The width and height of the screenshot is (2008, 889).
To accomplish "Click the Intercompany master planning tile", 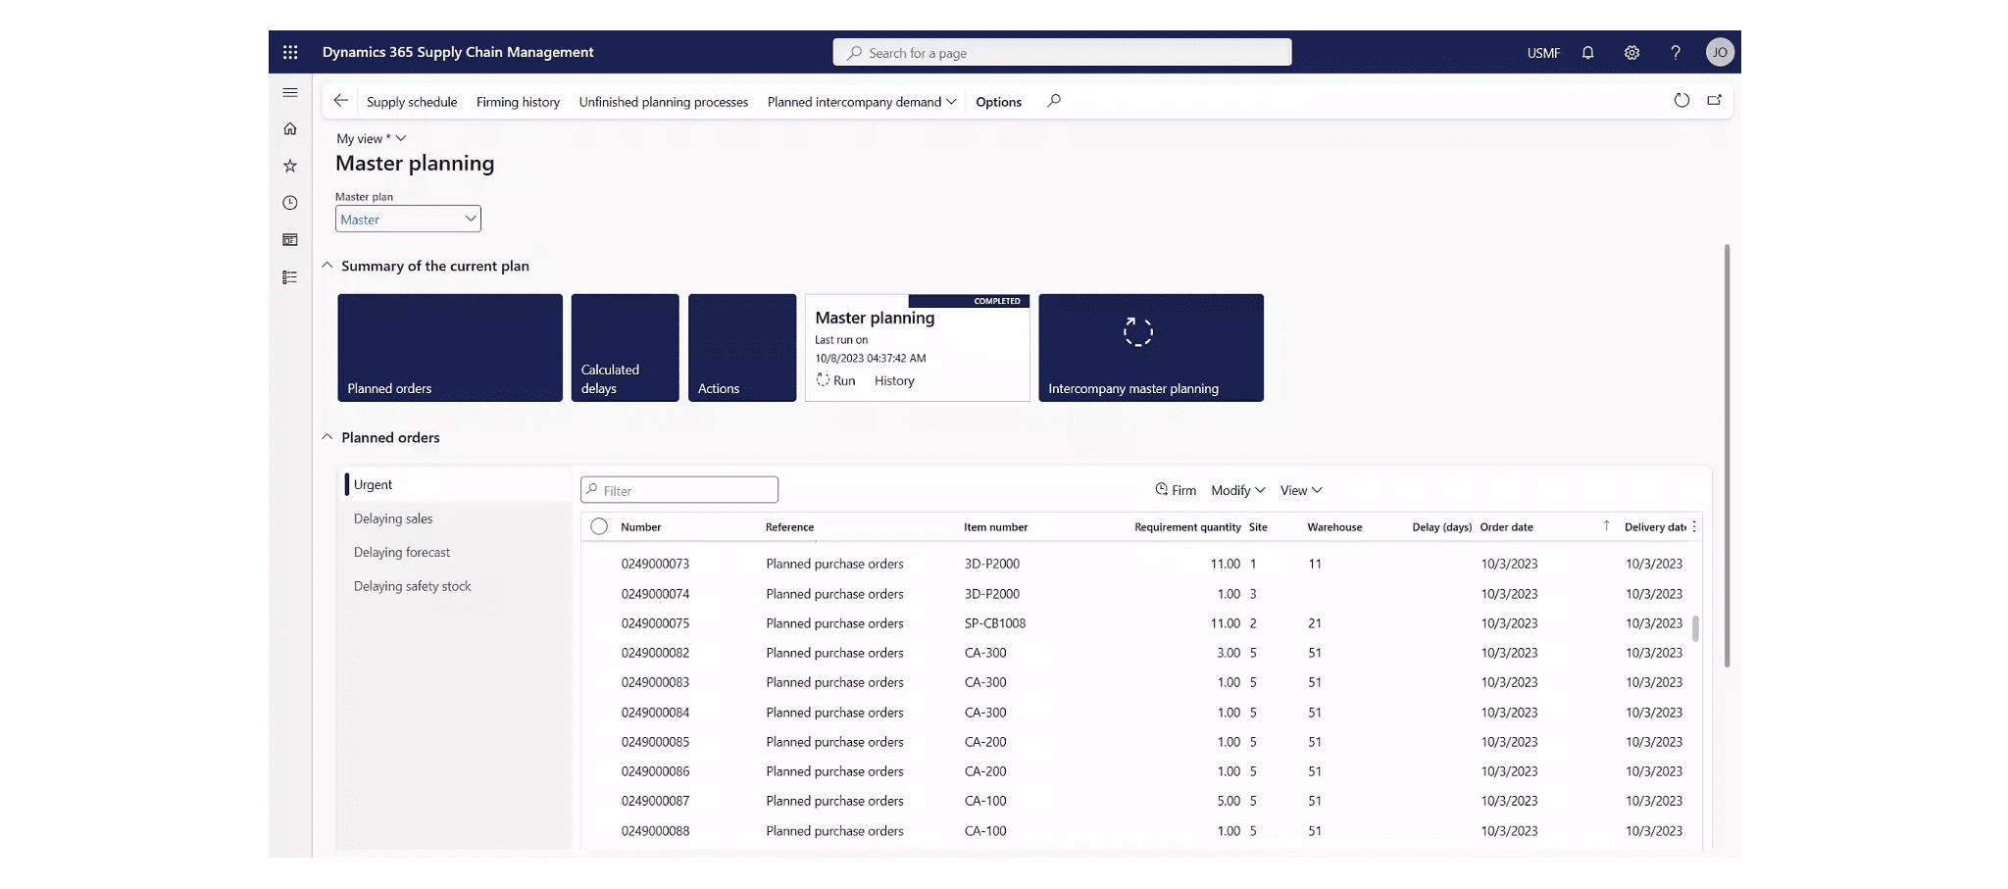I will (1151, 348).
